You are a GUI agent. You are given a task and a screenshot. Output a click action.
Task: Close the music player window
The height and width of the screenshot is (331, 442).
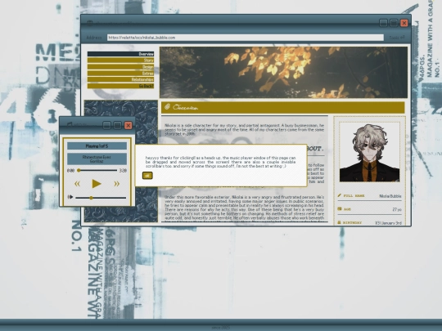[x=129, y=125]
